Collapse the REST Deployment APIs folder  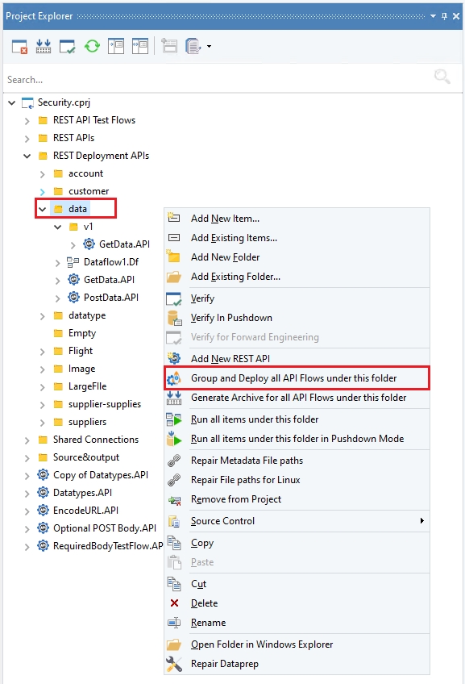(x=27, y=156)
